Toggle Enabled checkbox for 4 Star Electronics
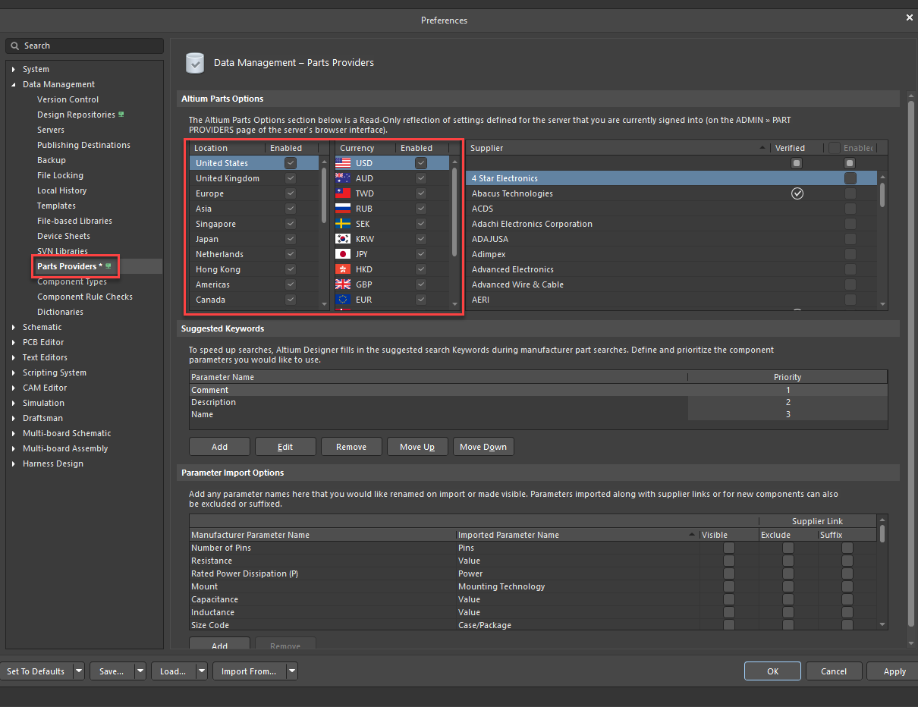Viewport: 918px width, 707px height. (850, 178)
